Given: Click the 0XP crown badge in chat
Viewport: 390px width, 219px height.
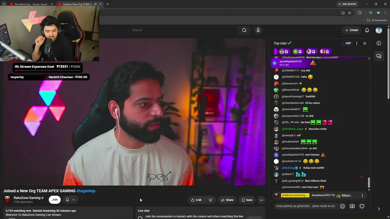Looking at the screenshot, I should pos(347,43).
